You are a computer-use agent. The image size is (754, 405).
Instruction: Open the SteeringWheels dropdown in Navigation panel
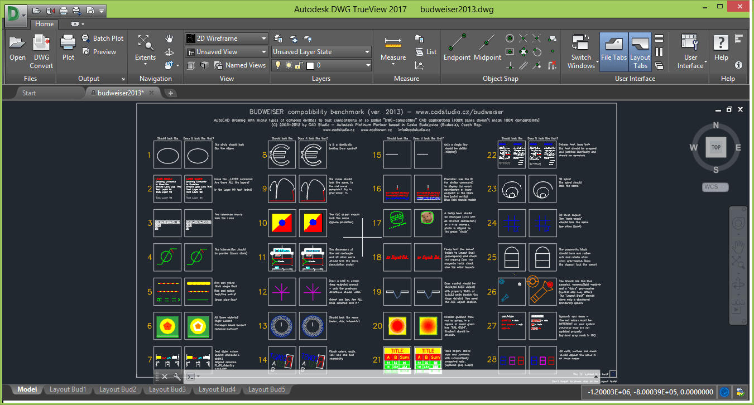178,65
